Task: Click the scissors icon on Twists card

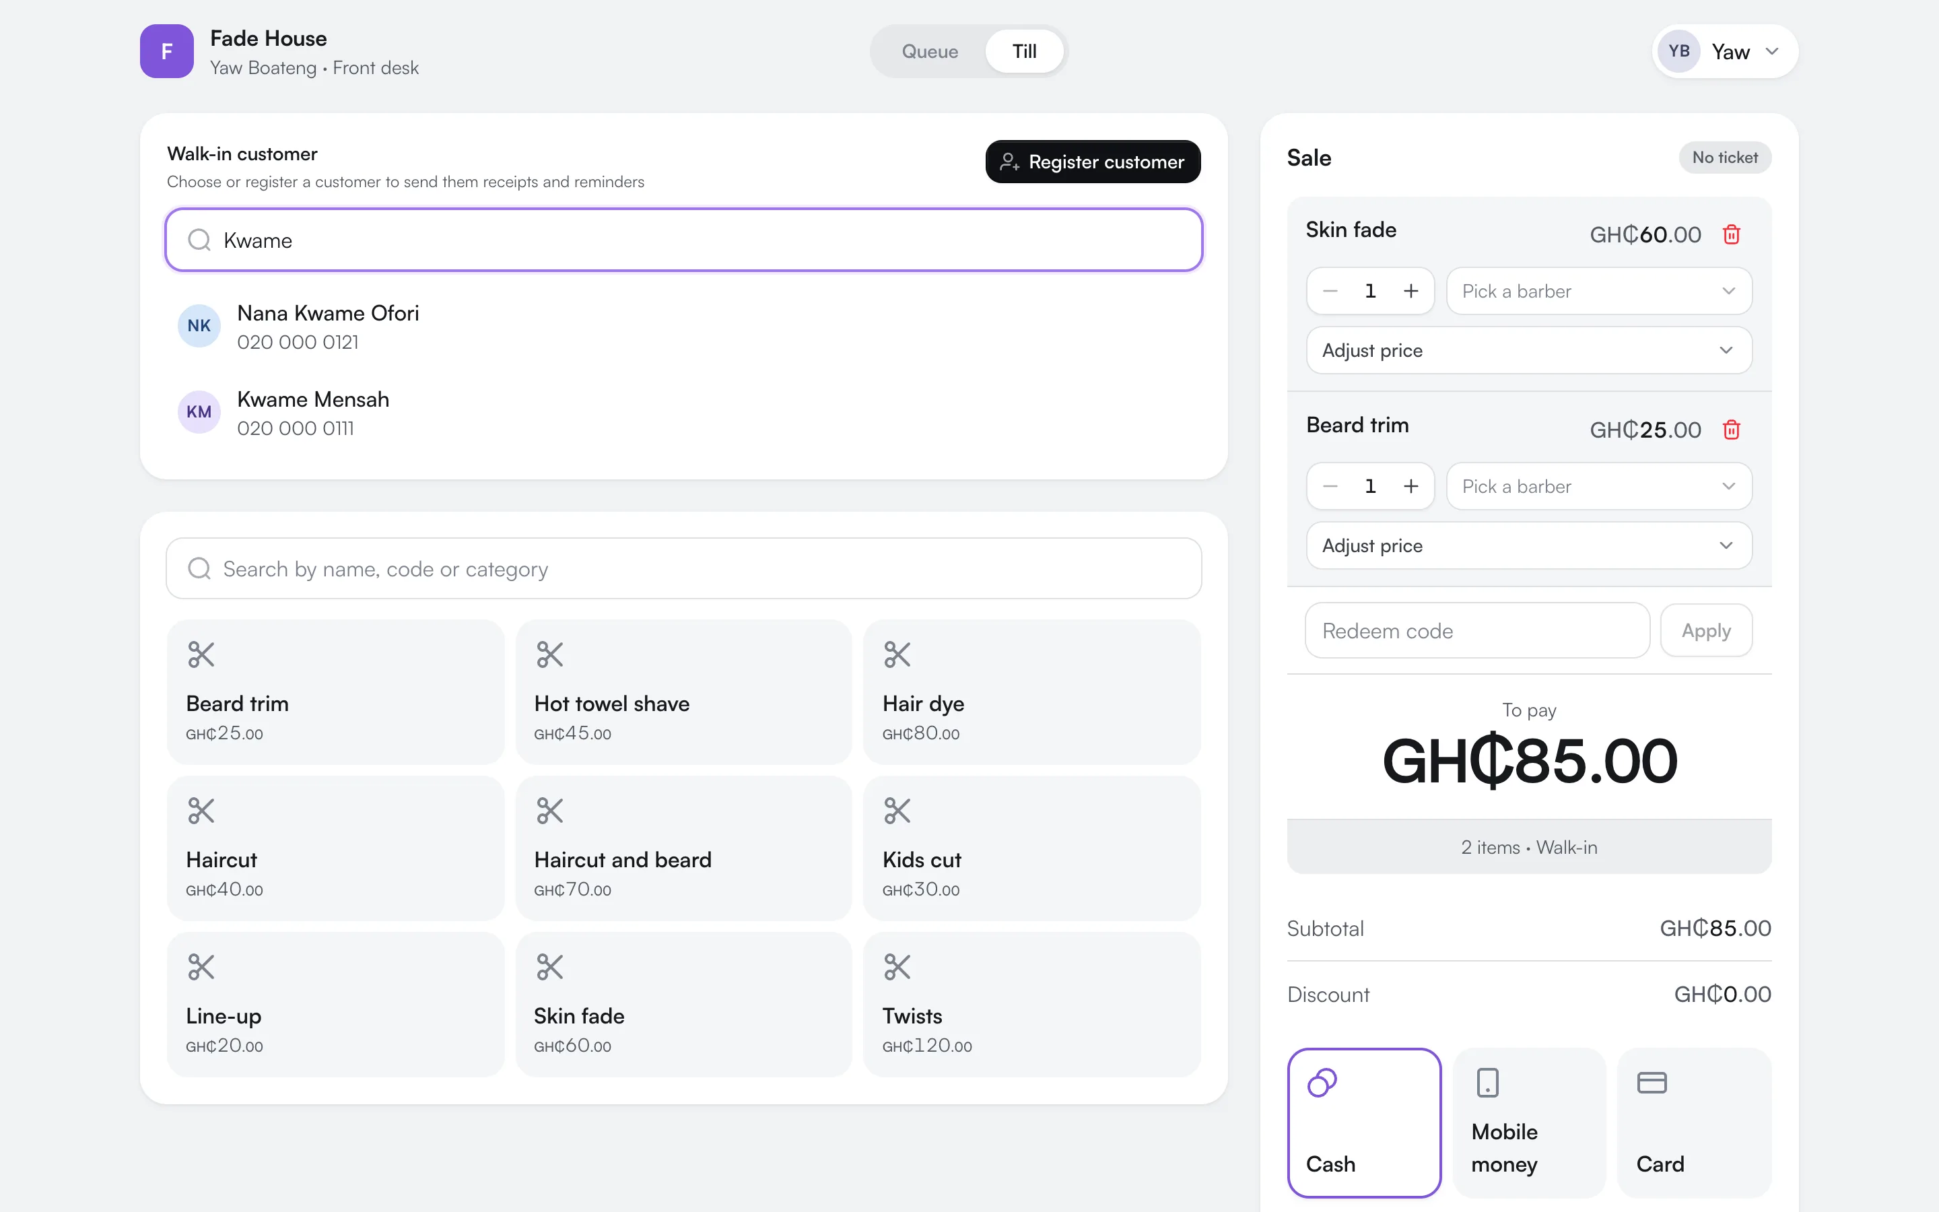Action: click(x=897, y=967)
